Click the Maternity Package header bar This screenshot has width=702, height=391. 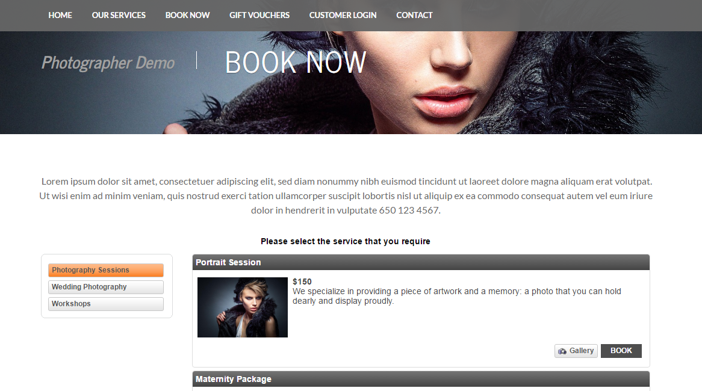coord(421,380)
